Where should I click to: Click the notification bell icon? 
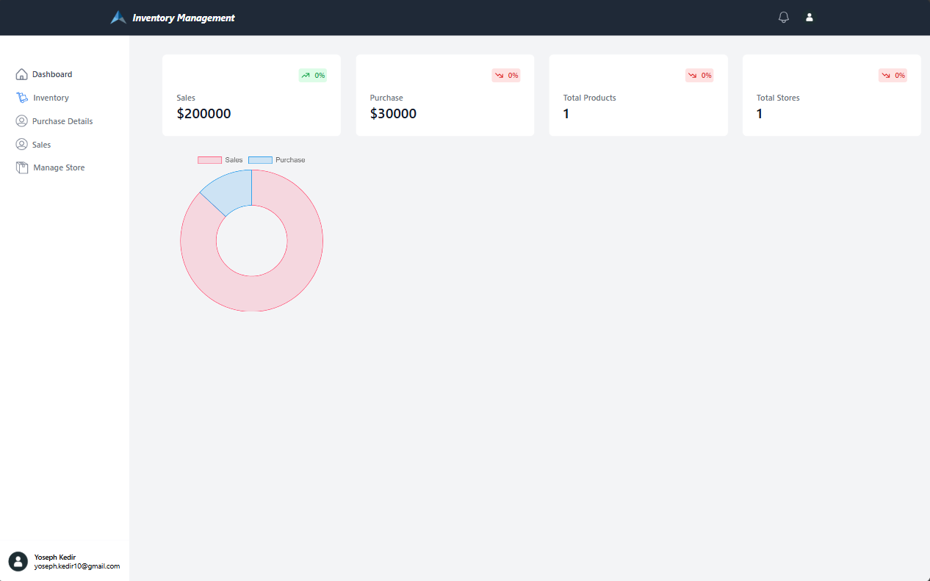coord(784,17)
